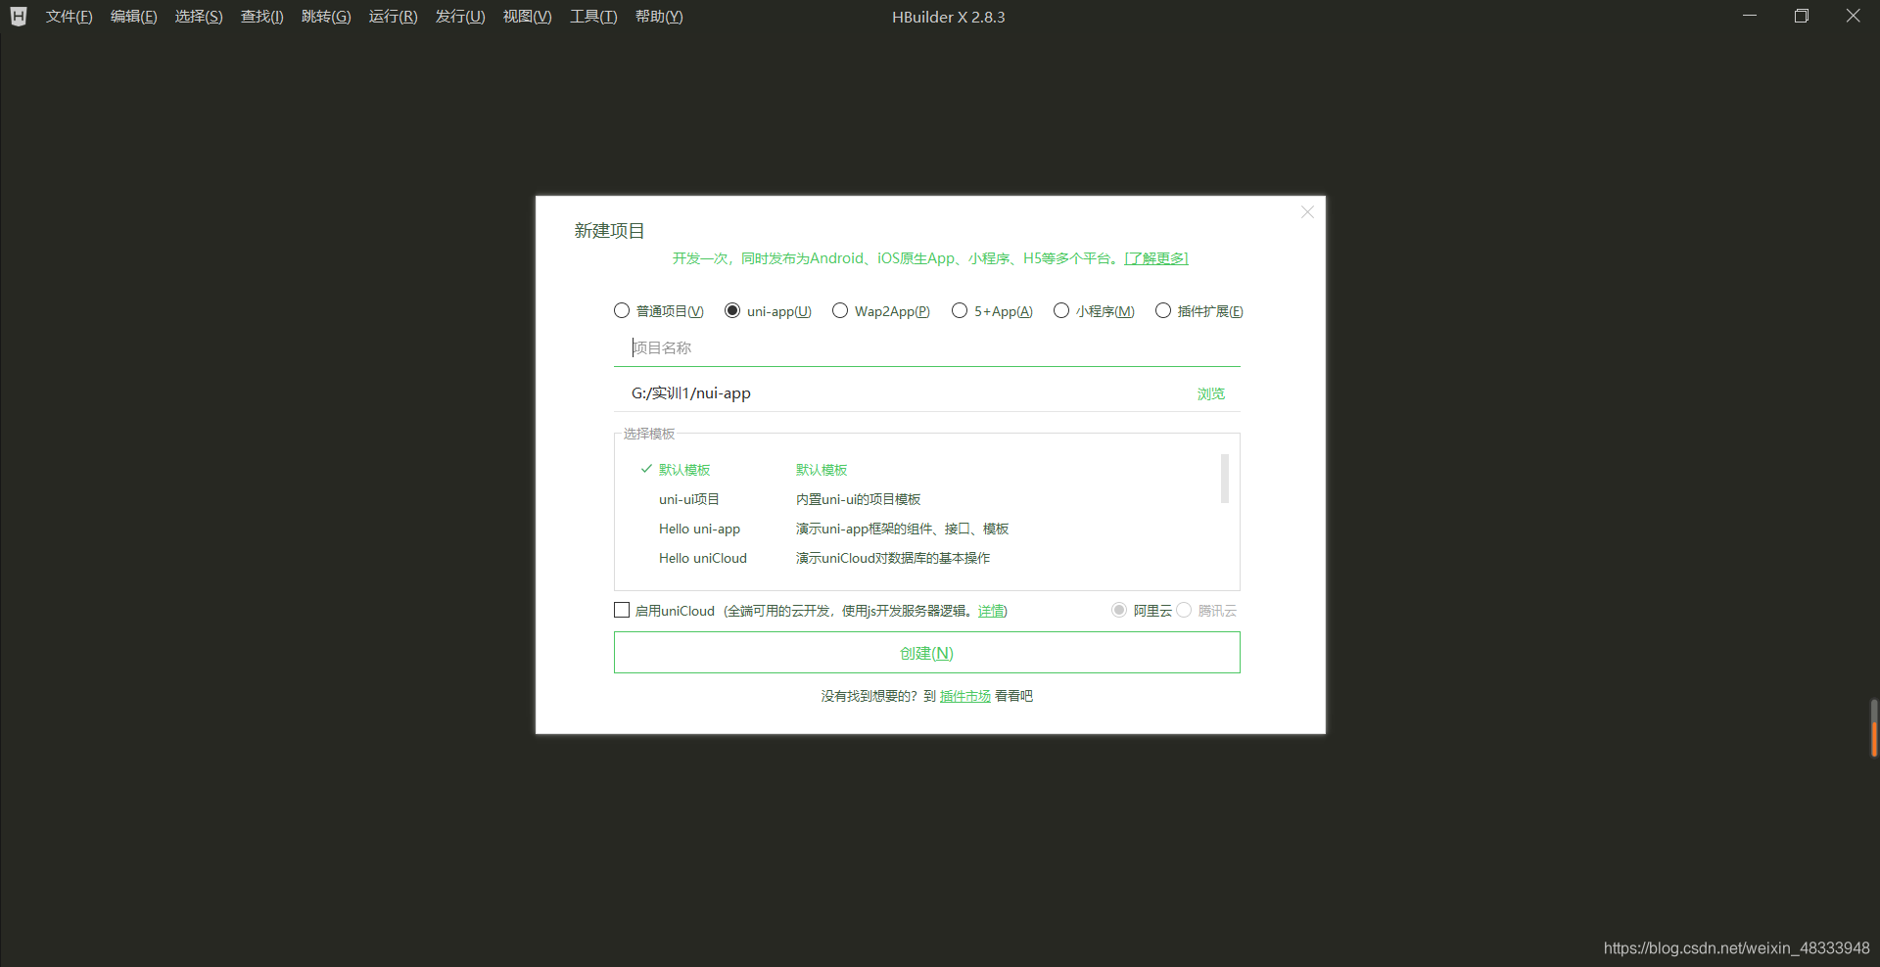Close the HBuilder X window
The width and height of the screenshot is (1880, 967).
coord(1853,16)
